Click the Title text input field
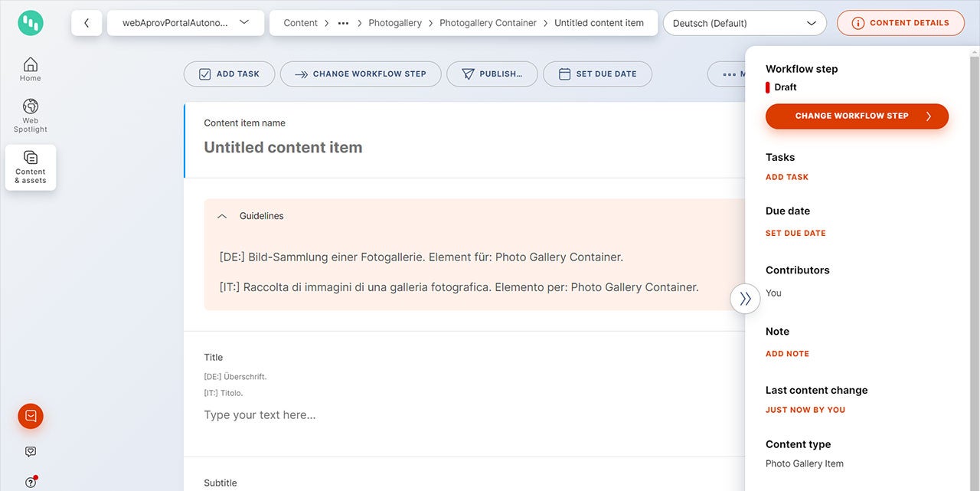The width and height of the screenshot is (980, 491). [x=459, y=415]
